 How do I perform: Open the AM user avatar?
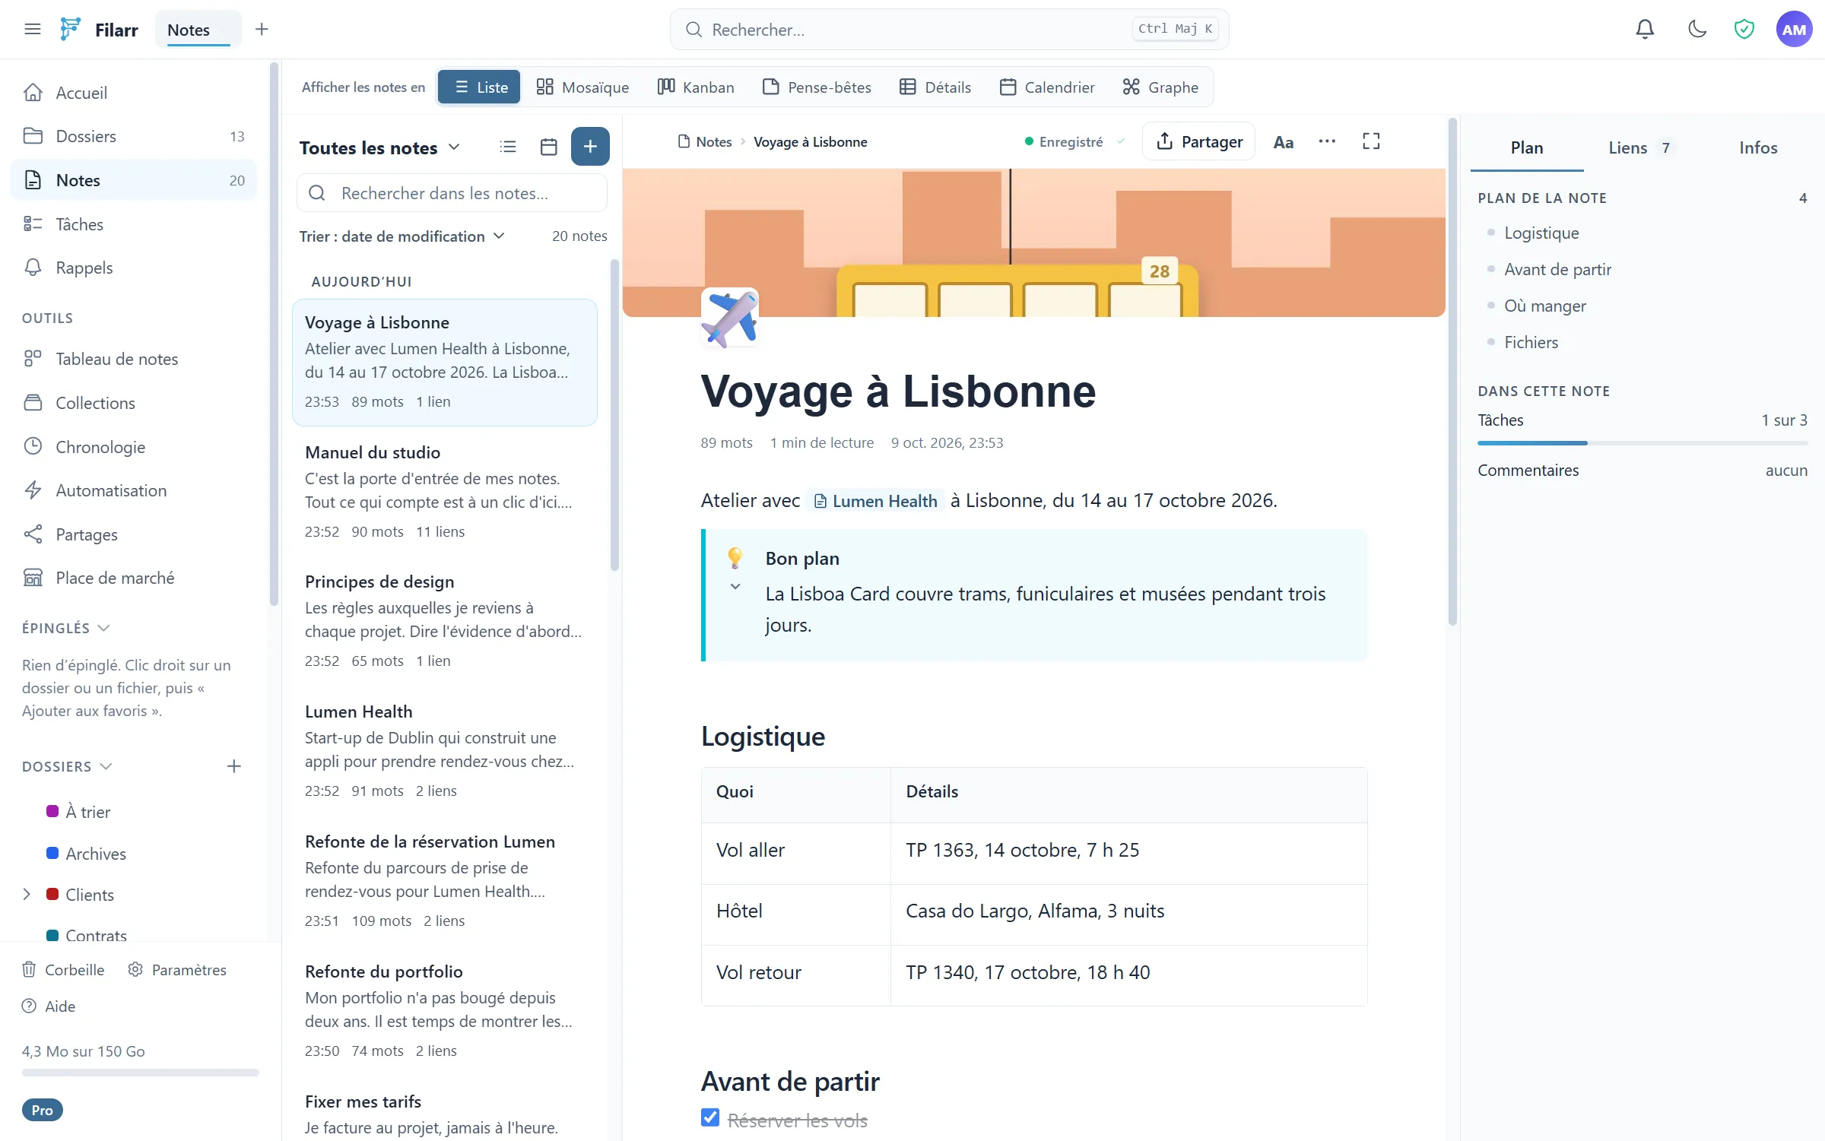pyautogui.click(x=1794, y=29)
